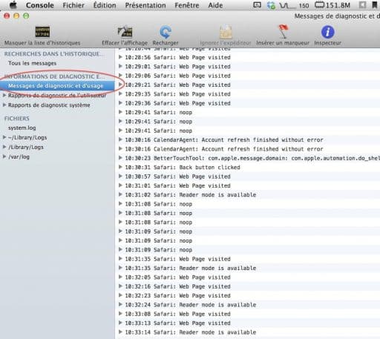Viewport: 380px width, 339px height.
Task: Open the Fichier menu
Action: pos(73,5)
